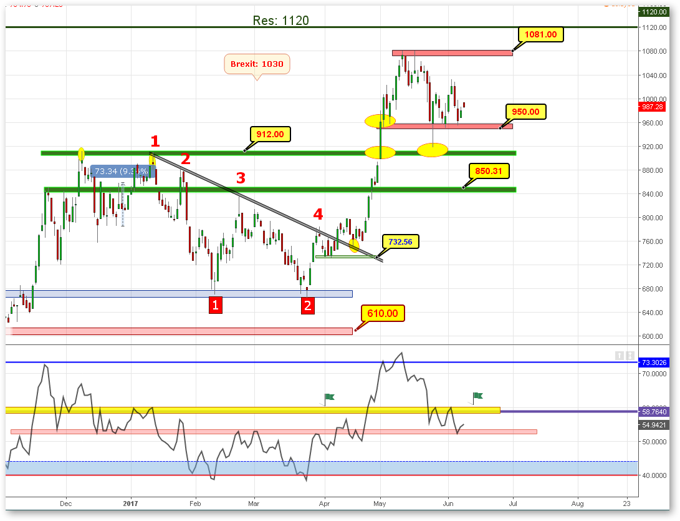This screenshot has width=680, height=521.
Task: Select the 610.00 price callout
Action: pyautogui.click(x=383, y=313)
